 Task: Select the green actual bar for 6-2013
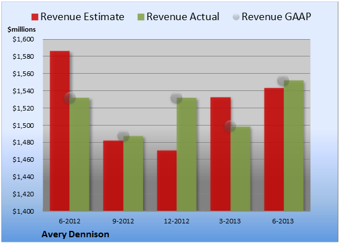coord(293,146)
